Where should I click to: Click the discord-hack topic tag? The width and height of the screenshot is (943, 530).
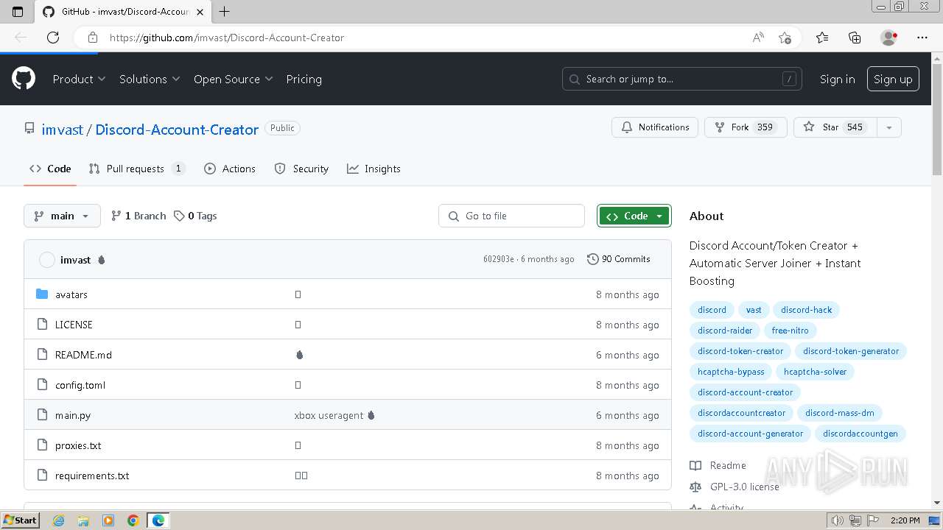click(x=806, y=310)
